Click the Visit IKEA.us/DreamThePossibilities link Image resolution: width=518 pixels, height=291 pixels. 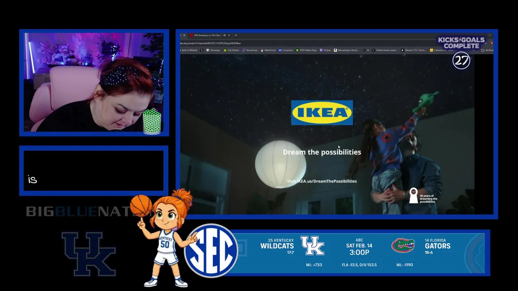pos(322,181)
